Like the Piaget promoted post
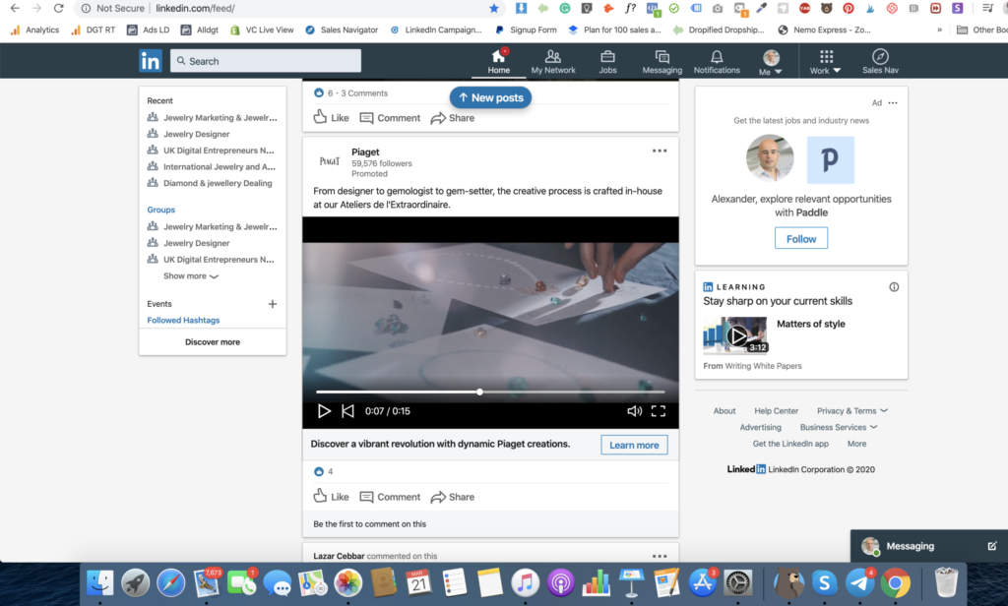This screenshot has width=1008, height=606. coord(331,497)
